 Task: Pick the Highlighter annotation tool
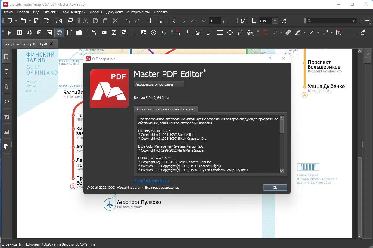click(298, 32)
